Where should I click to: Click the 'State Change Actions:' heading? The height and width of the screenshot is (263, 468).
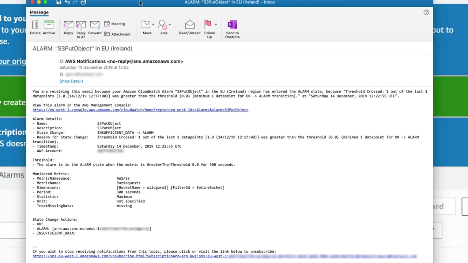tap(55, 220)
